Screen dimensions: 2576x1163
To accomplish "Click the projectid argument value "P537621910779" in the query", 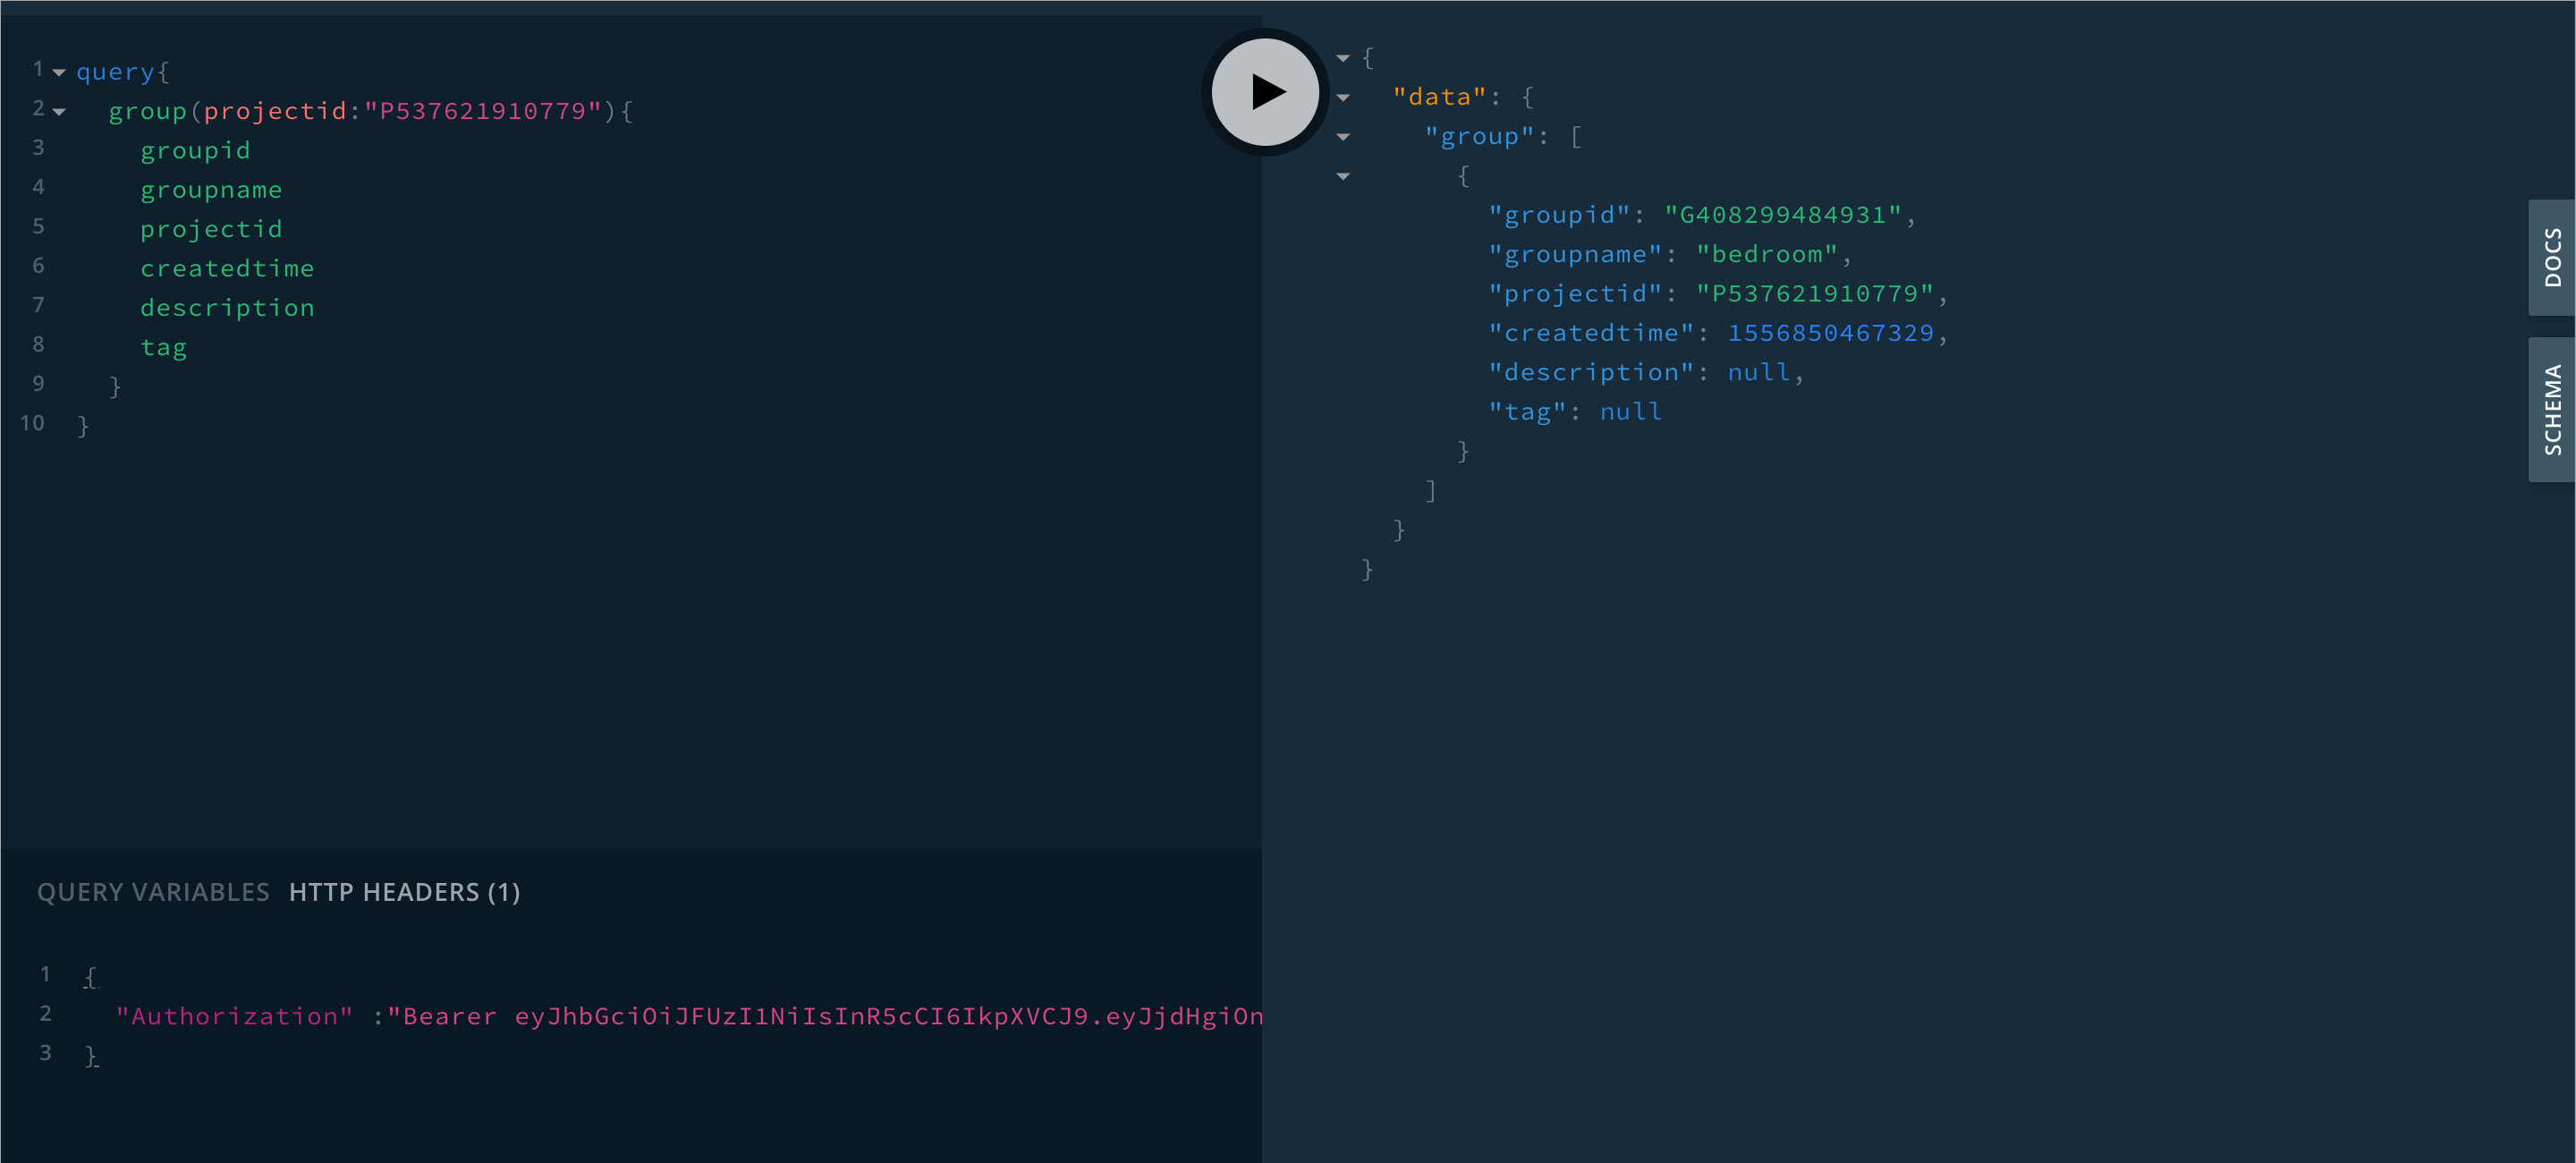I will tap(483, 111).
